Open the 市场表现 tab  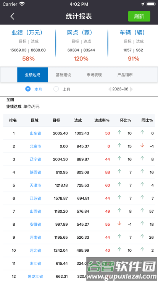(x=94, y=75)
